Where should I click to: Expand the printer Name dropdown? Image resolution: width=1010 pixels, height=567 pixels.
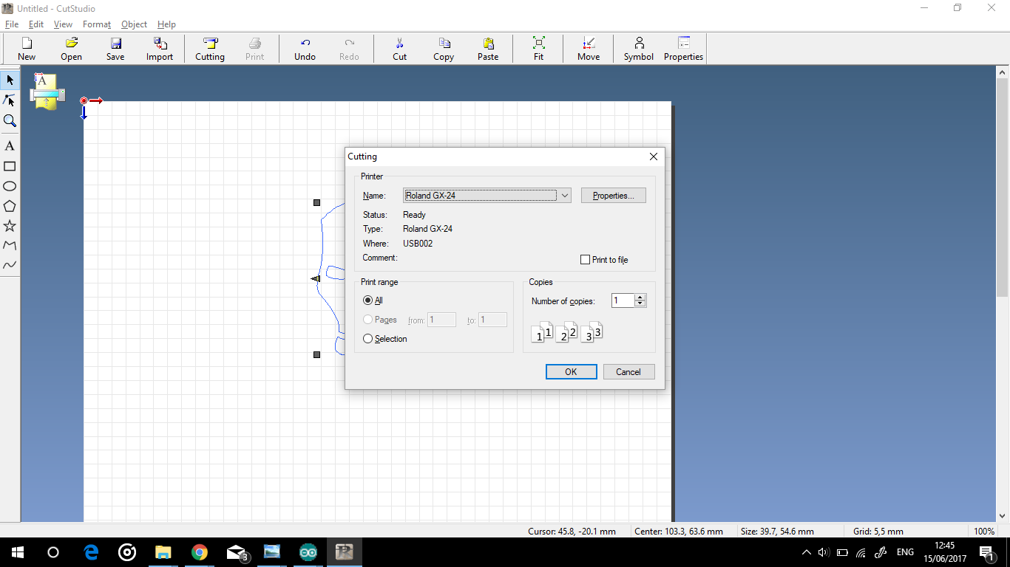(565, 196)
